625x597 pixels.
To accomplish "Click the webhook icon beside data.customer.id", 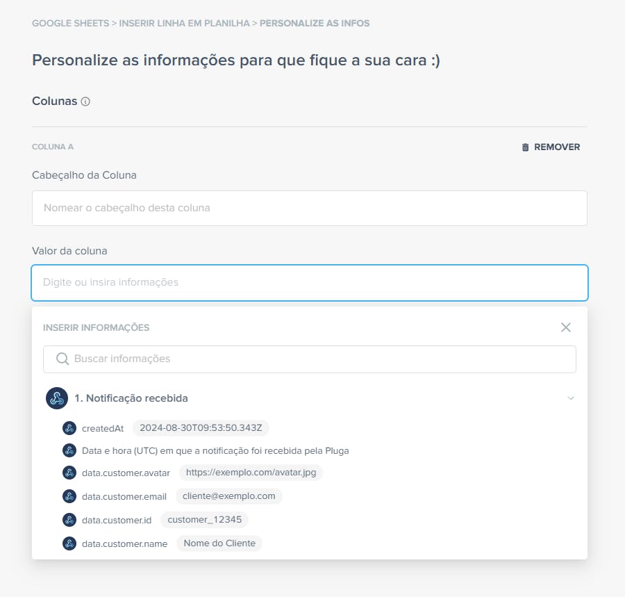I will [x=69, y=520].
